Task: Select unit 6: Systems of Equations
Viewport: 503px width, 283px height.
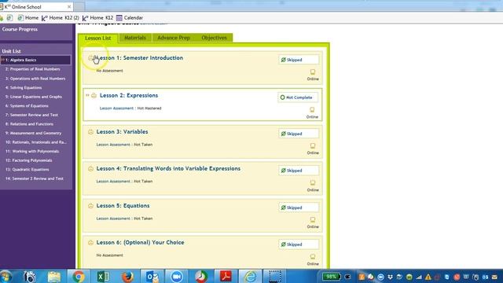Action: point(27,105)
